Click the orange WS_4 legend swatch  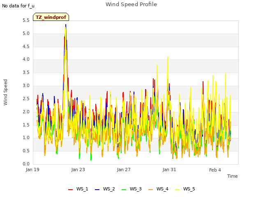point(151,190)
